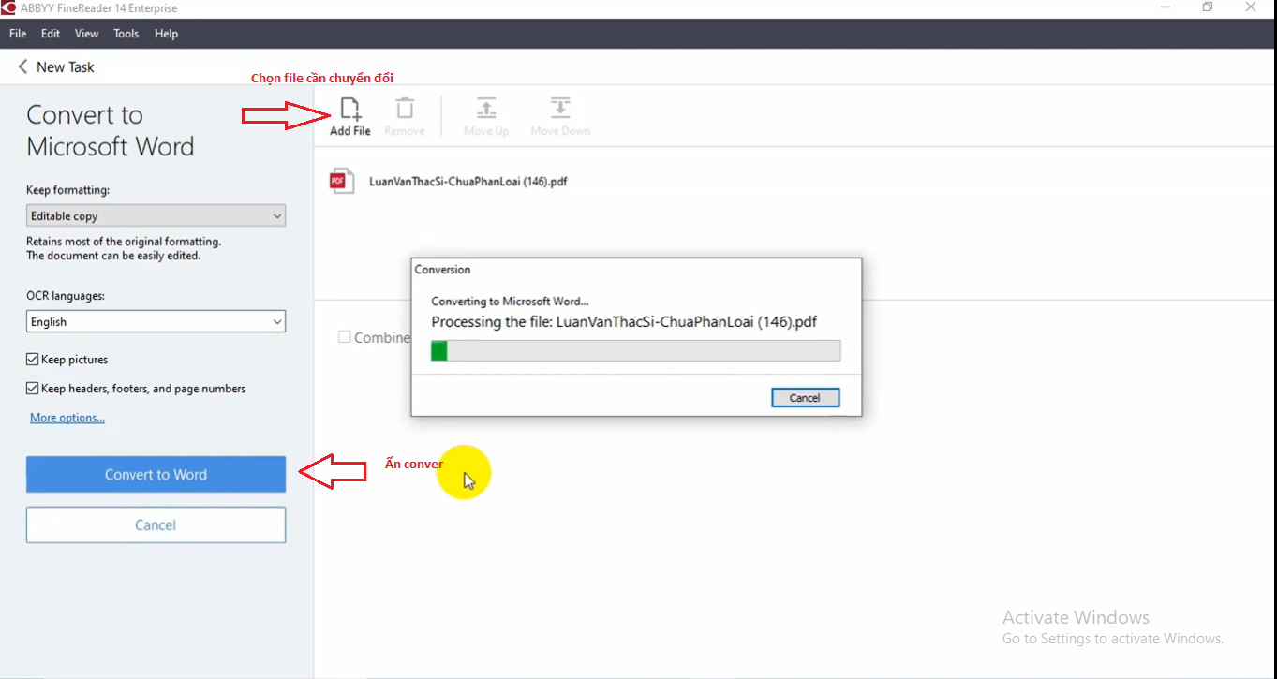Click the Move Down icon
The image size is (1277, 679).
560,108
